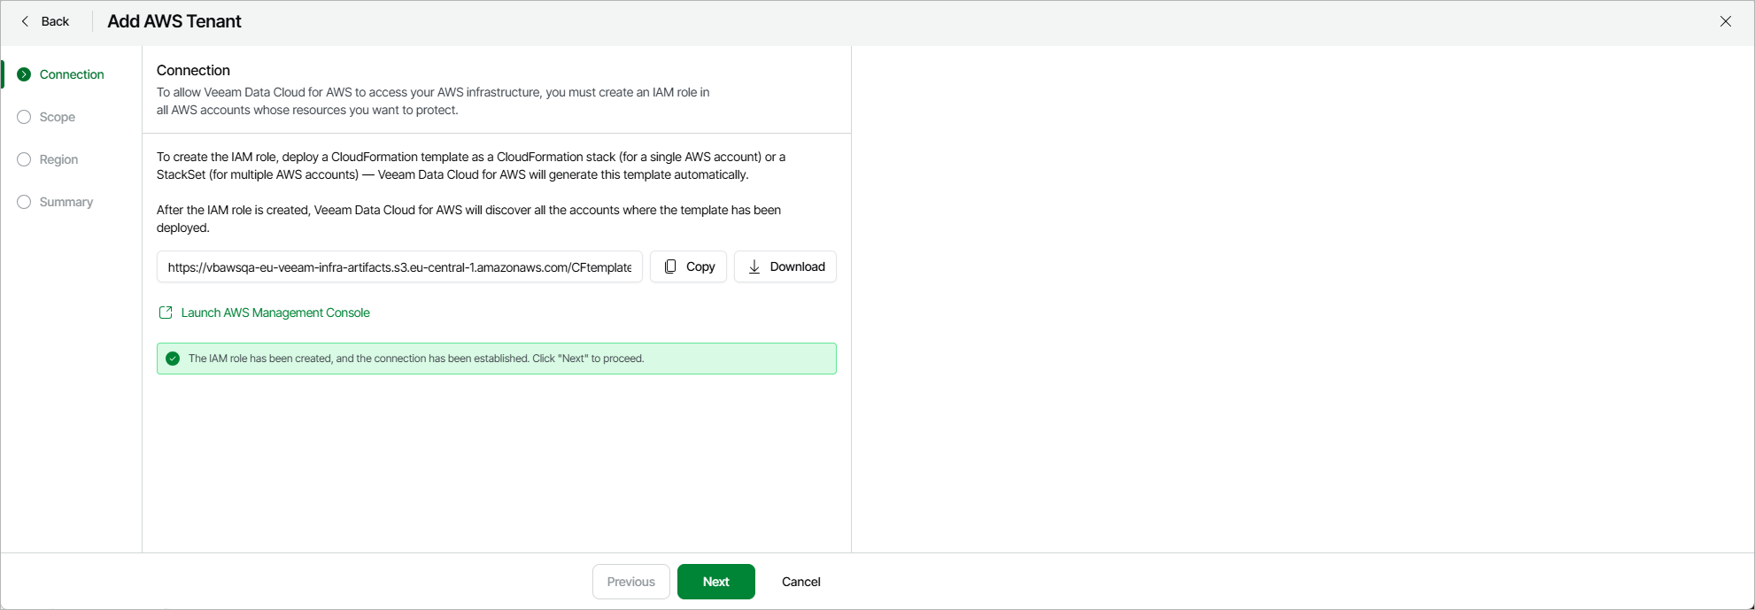Click the CloudFormation template URL field
This screenshot has width=1755, height=610.
(399, 266)
